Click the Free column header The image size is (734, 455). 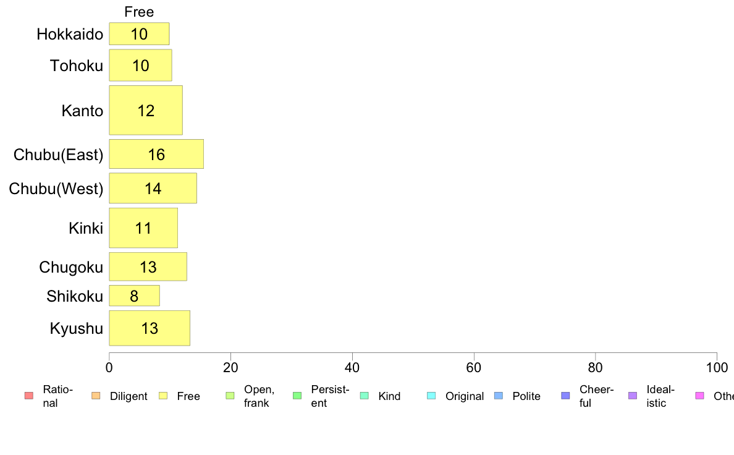[139, 12]
